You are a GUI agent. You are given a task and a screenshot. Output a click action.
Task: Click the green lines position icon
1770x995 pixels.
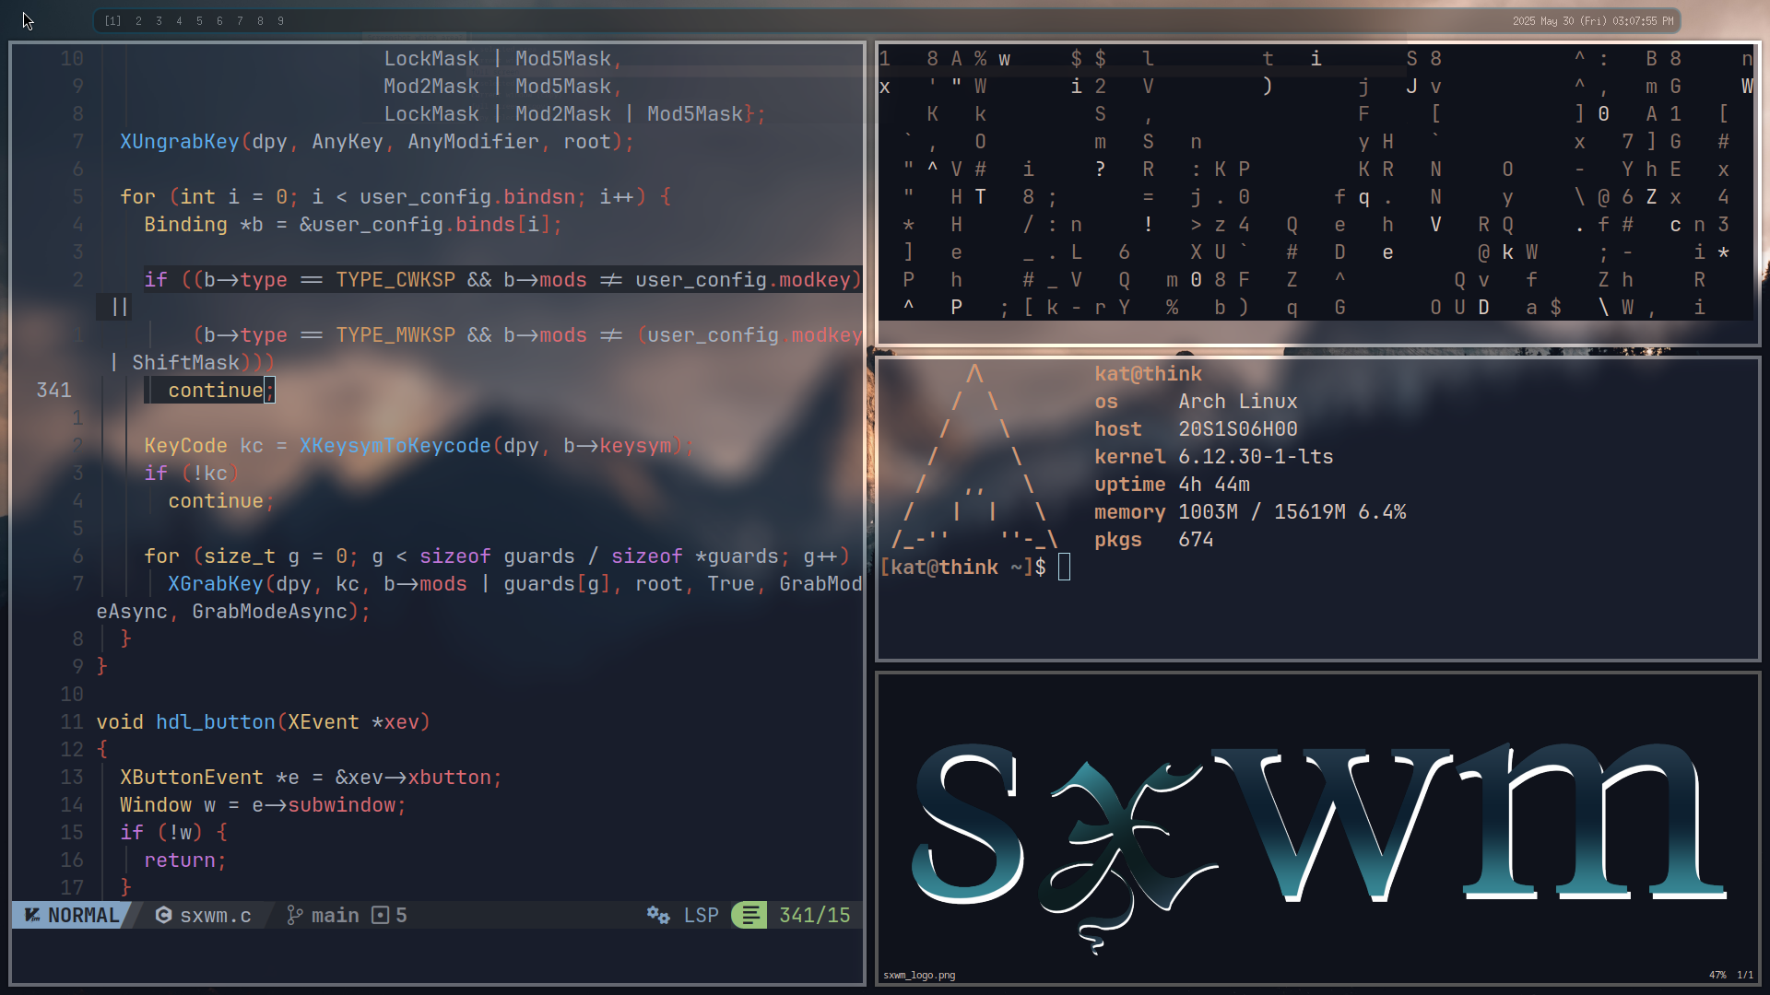pyautogui.click(x=749, y=915)
